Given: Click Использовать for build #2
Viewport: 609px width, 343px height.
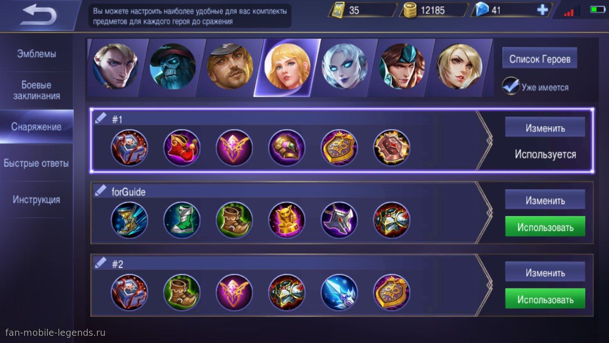Looking at the screenshot, I should pyautogui.click(x=545, y=300).
